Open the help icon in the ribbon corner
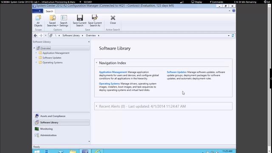This screenshot has height=153, width=272. point(234,11)
